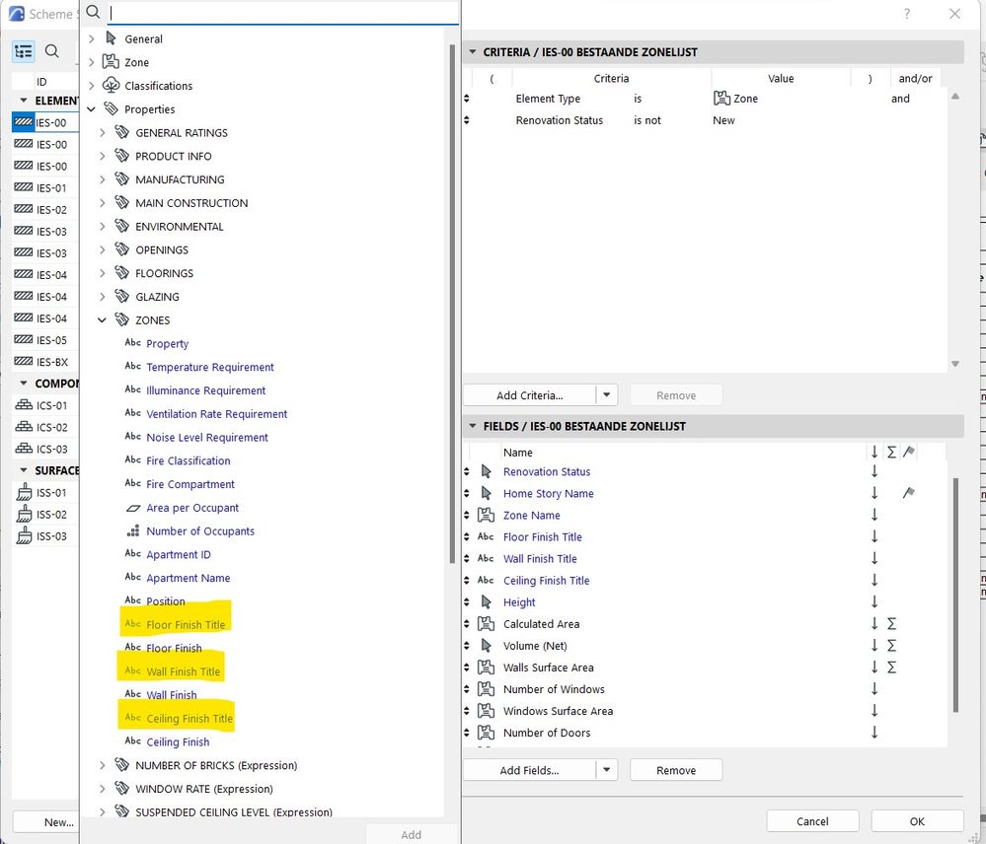Expand GENERAL RATINGS property group
The height and width of the screenshot is (844, 986).
(x=103, y=132)
